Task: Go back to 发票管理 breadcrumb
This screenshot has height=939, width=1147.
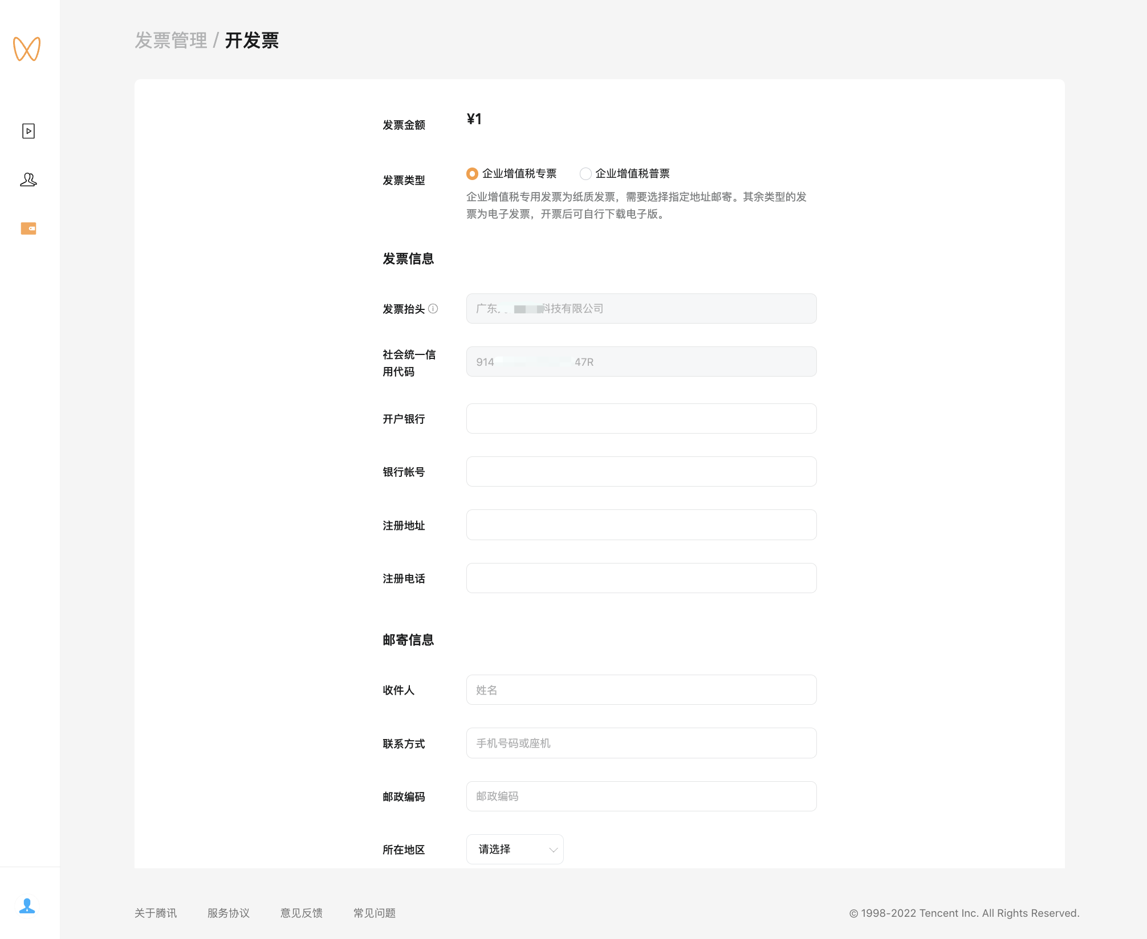Action: click(x=171, y=40)
